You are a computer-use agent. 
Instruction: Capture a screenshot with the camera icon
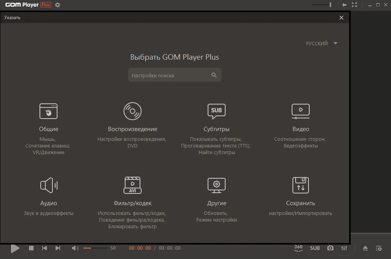point(330,248)
